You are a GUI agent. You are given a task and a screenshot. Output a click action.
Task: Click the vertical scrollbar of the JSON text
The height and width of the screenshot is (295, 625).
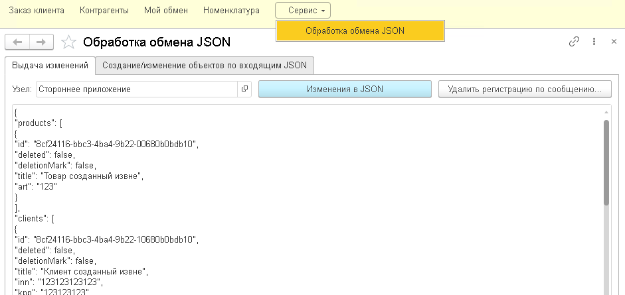click(606, 162)
